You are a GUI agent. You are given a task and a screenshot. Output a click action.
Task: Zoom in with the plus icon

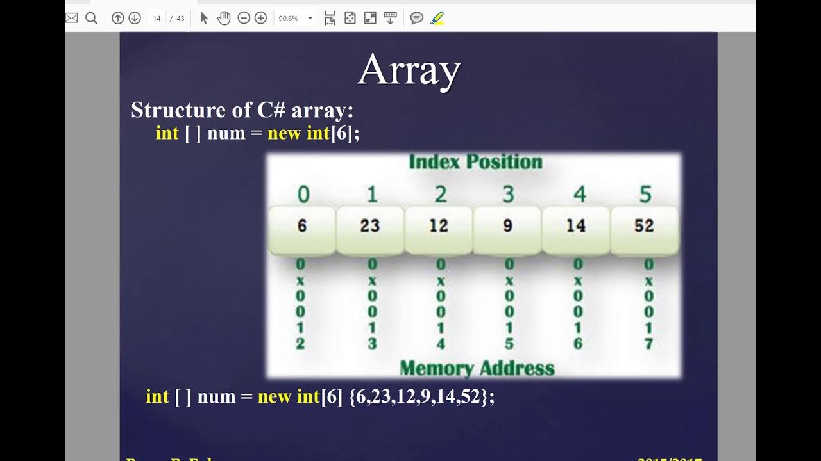pyautogui.click(x=260, y=18)
